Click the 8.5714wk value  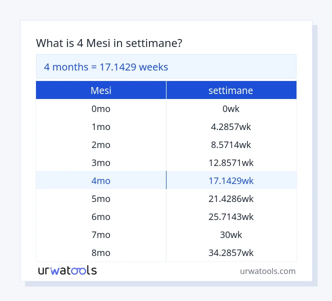[x=230, y=145]
